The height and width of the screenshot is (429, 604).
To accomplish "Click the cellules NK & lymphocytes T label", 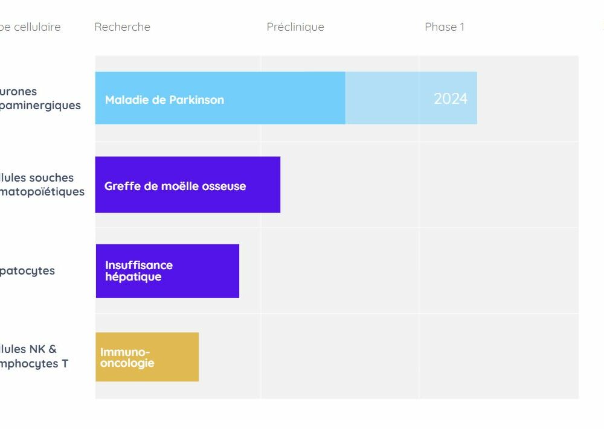I will [x=34, y=356].
